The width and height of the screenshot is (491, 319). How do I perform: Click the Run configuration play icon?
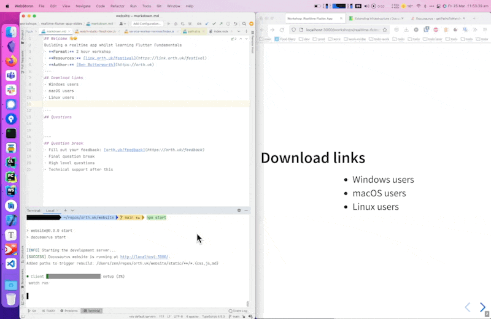coord(168,24)
